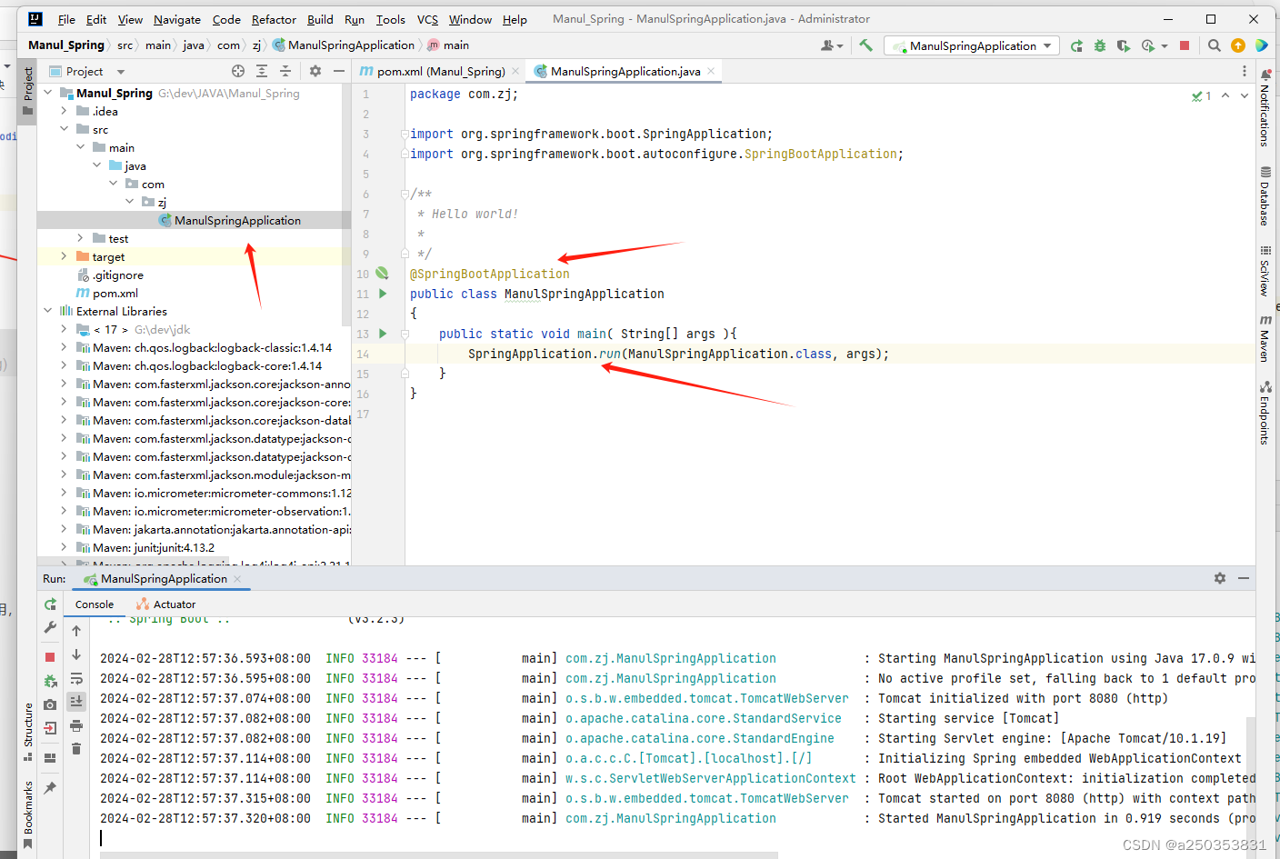This screenshot has width=1280, height=859.
Task: Open the Notifications tool window
Action: [x=1265, y=107]
